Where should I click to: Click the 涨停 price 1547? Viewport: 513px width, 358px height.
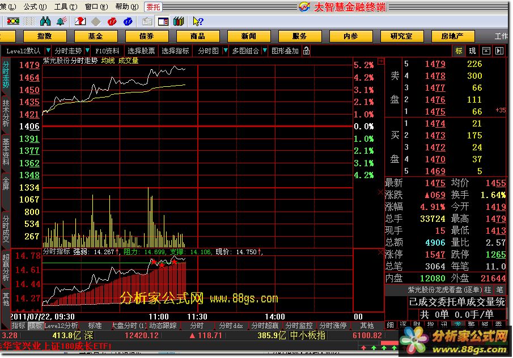tap(435, 255)
